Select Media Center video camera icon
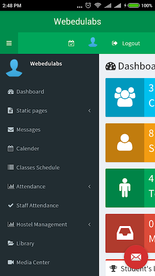This screenshot has width=155, height=276. click(11, 262)
